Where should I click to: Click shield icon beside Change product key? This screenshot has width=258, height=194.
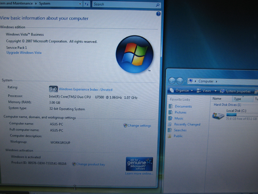tap(74, 164)
